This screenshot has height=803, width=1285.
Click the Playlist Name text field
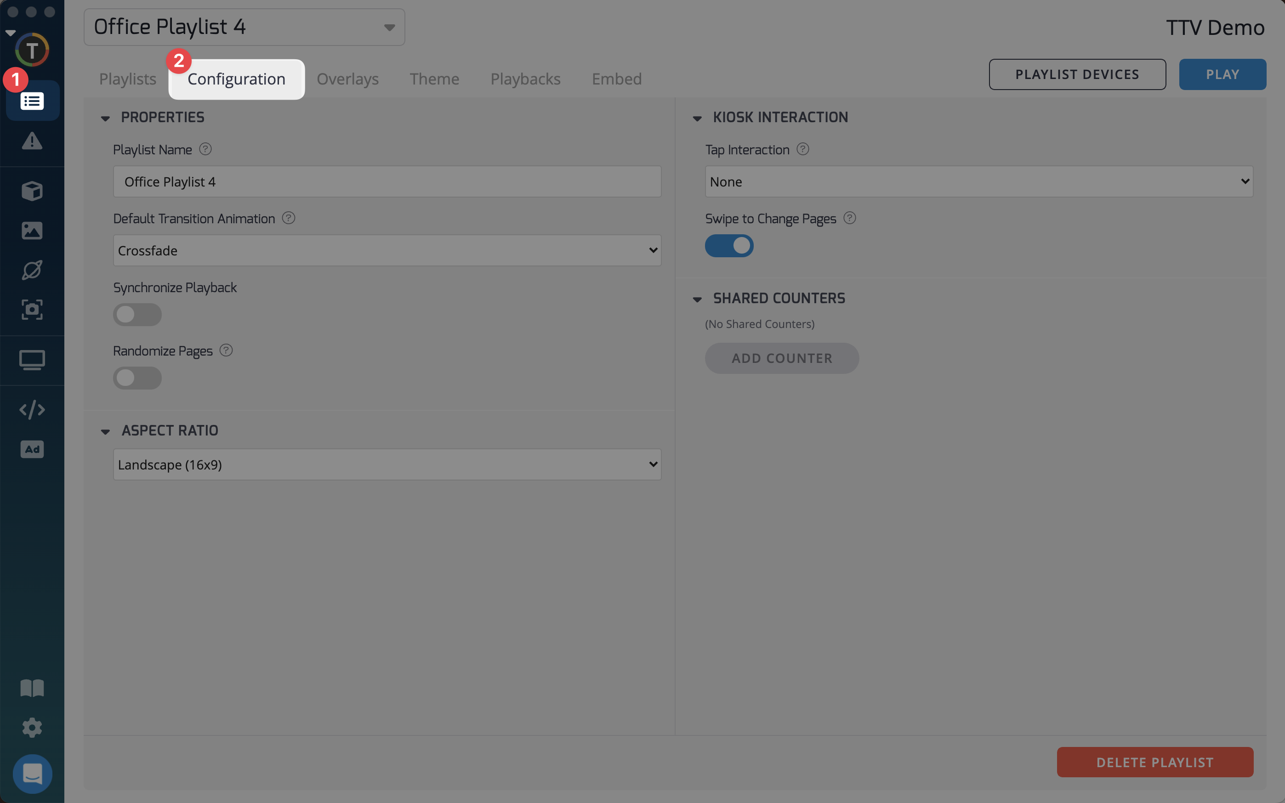(387, 181)
